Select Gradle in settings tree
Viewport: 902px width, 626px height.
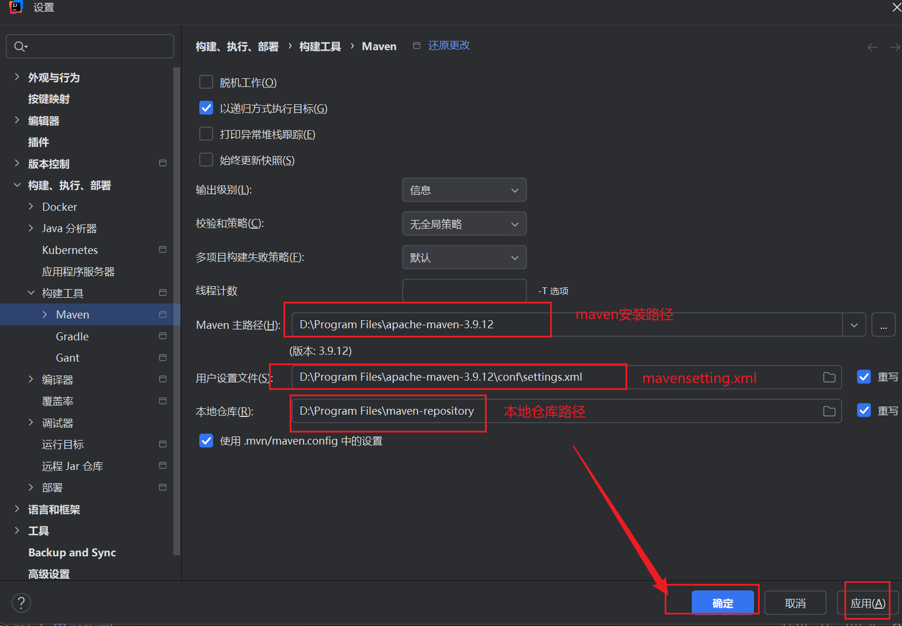(x=72, y=336)
